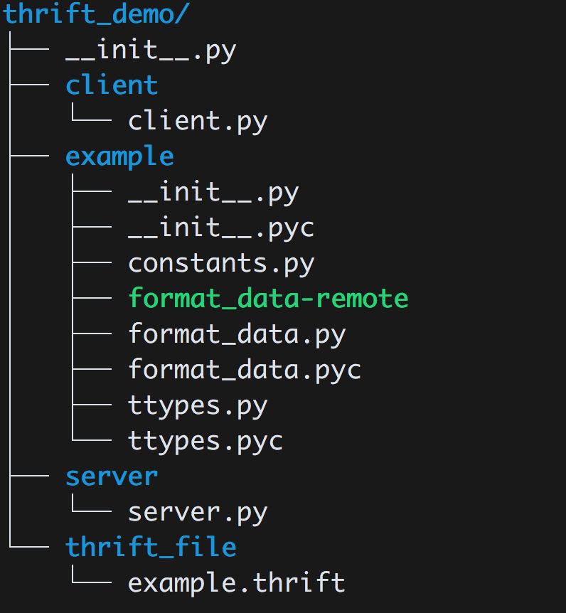Click the top-level __init__.py file under thrift_demo

[x=151, y=50]
